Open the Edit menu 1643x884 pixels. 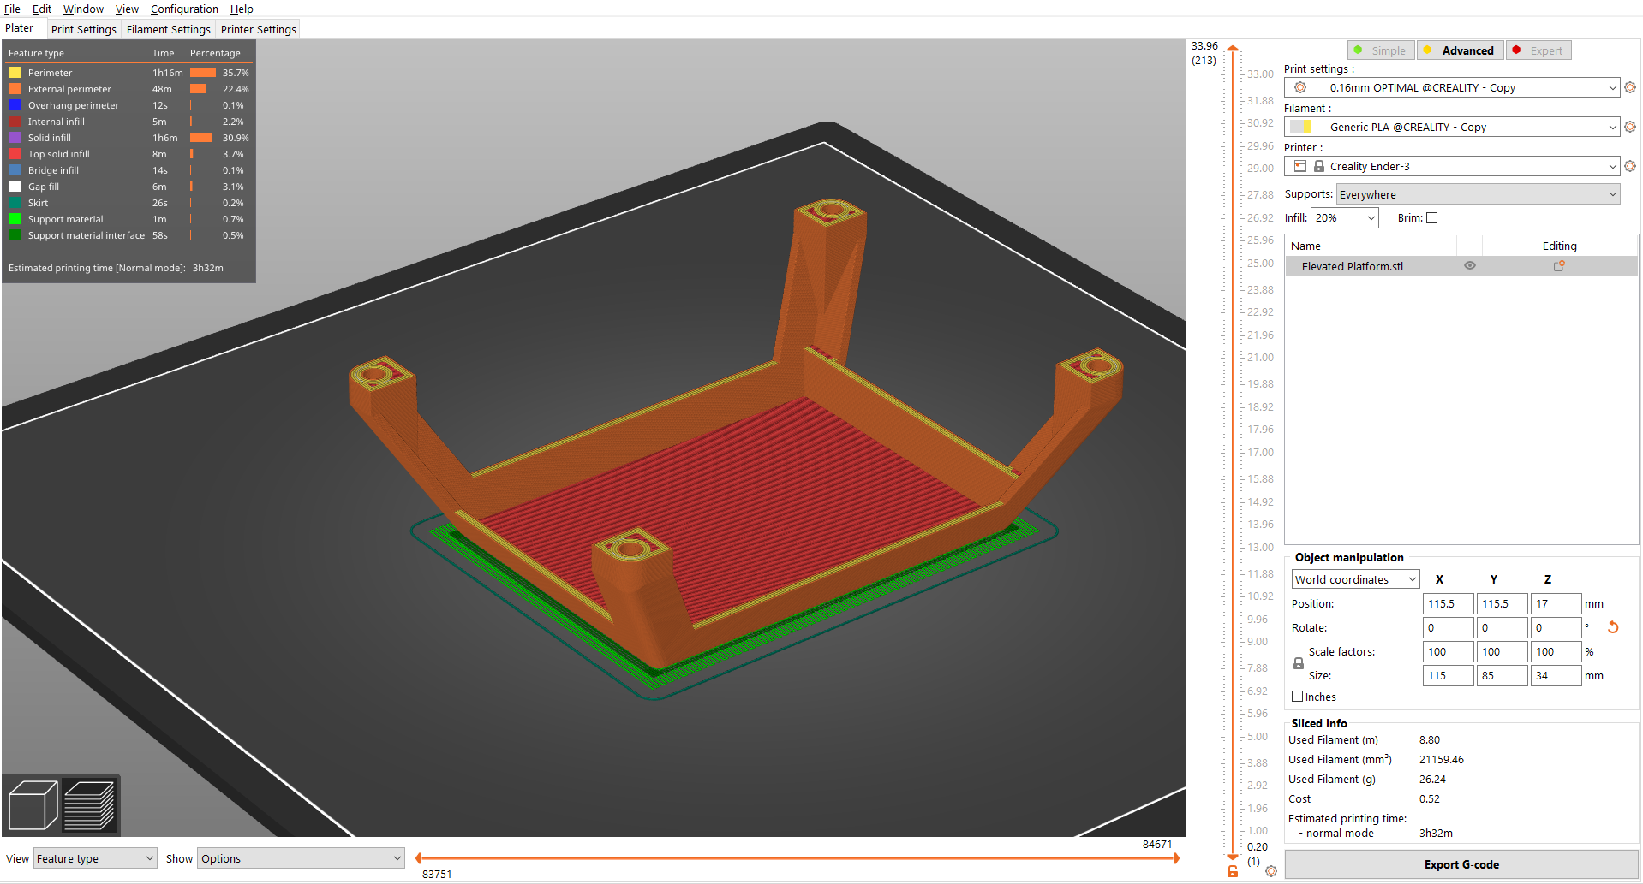42,9
